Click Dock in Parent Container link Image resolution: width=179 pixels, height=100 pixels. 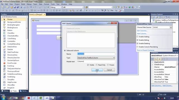145,50
